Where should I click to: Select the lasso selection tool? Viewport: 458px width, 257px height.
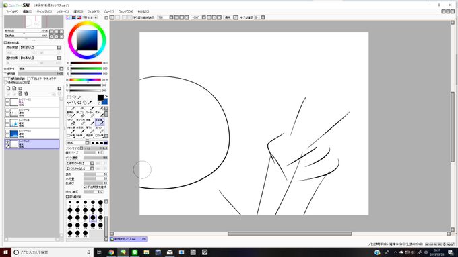coord(74,97)
